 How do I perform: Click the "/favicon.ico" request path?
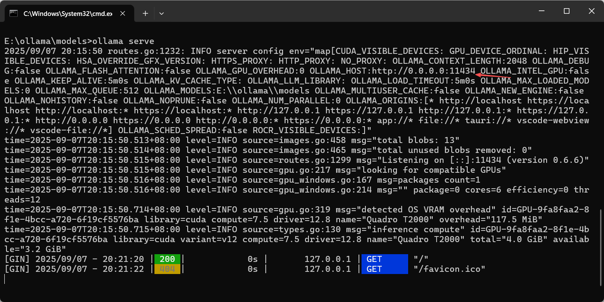[449, 269]
